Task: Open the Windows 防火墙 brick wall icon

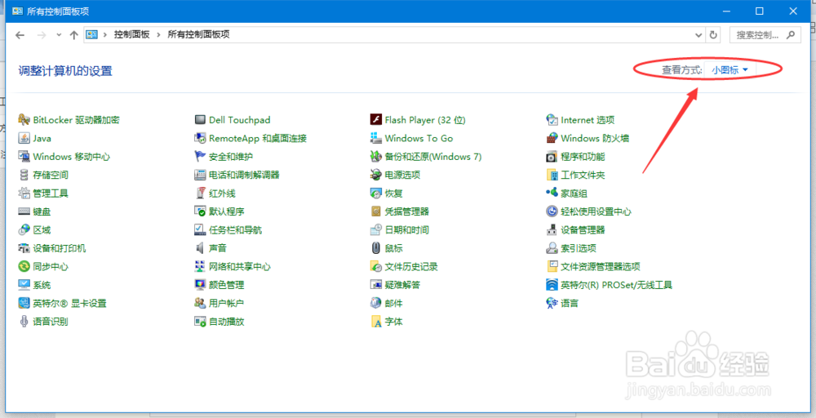Action: (x=552, y=138)
